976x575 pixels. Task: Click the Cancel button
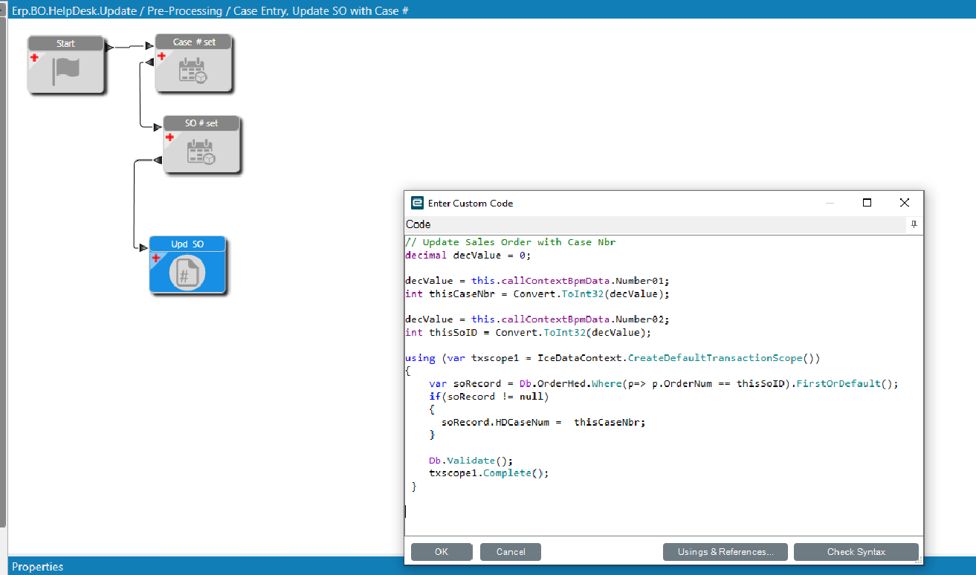[511, 552]
